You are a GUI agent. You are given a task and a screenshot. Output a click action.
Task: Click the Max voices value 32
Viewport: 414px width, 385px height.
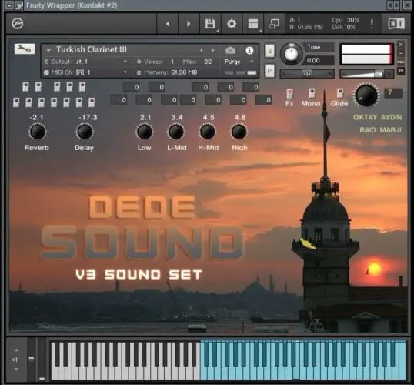click(208, 62)
